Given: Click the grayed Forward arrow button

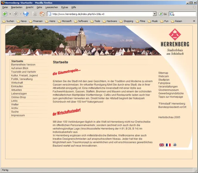Looking at the screenshot, I should pos(15,14).
